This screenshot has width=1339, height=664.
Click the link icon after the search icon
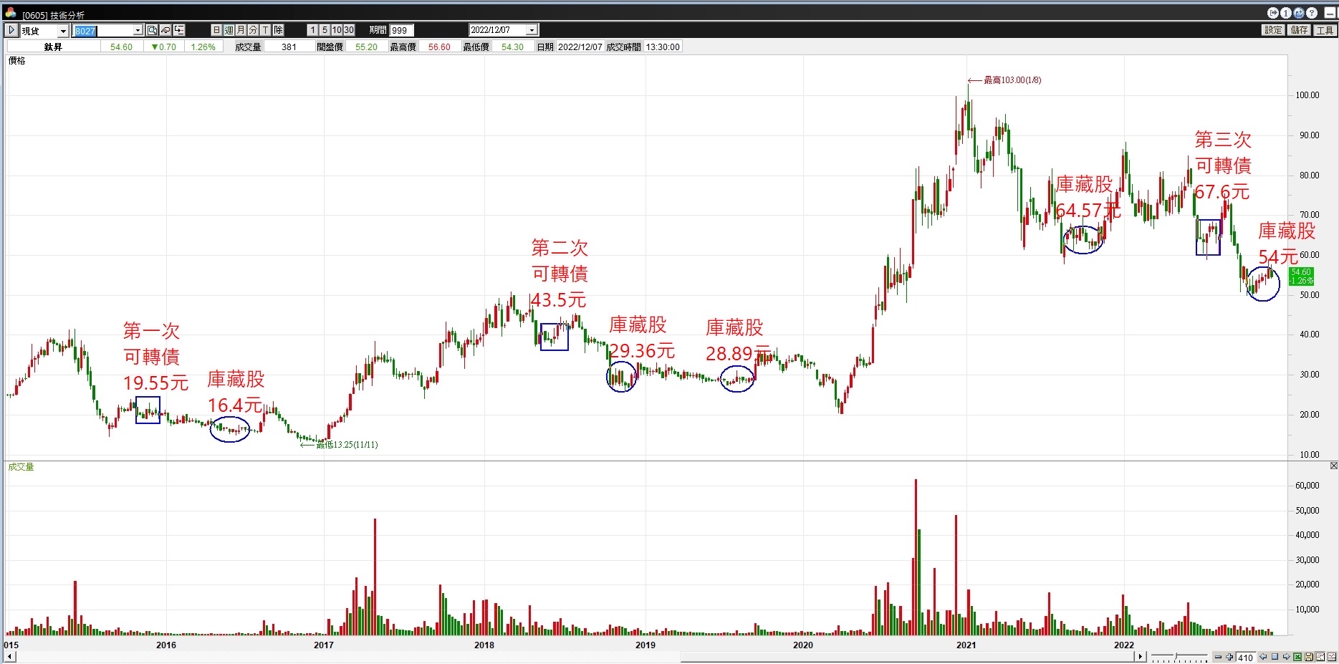tap(165, 30)
